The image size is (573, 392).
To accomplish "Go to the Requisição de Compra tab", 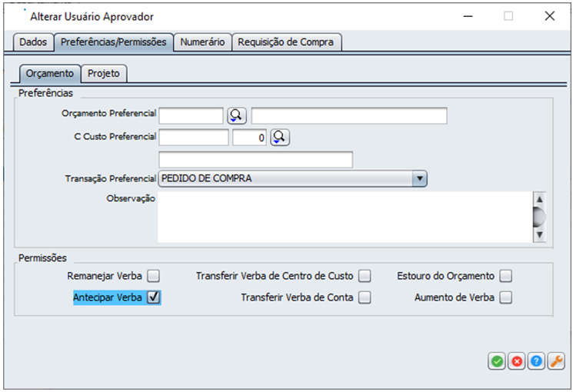I will [x=286, y=42].
